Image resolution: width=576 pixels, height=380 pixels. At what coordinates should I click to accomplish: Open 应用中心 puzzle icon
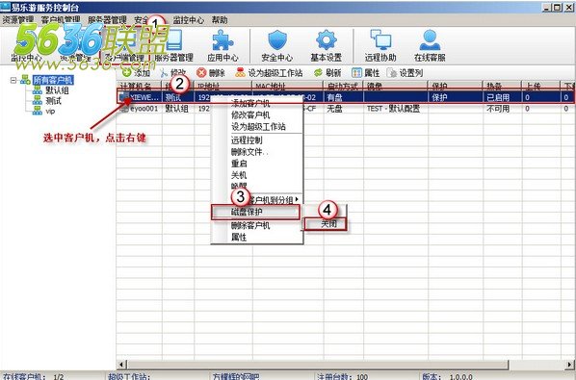[223, 40]
